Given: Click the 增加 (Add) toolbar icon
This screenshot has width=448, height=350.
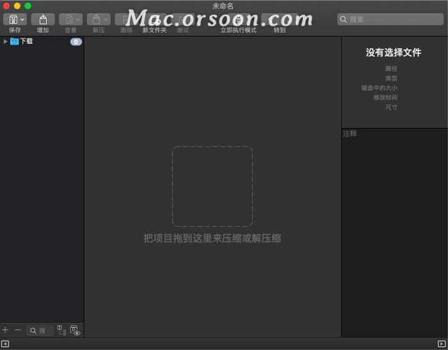Looking at the screenshot, I should click(43, 19).
